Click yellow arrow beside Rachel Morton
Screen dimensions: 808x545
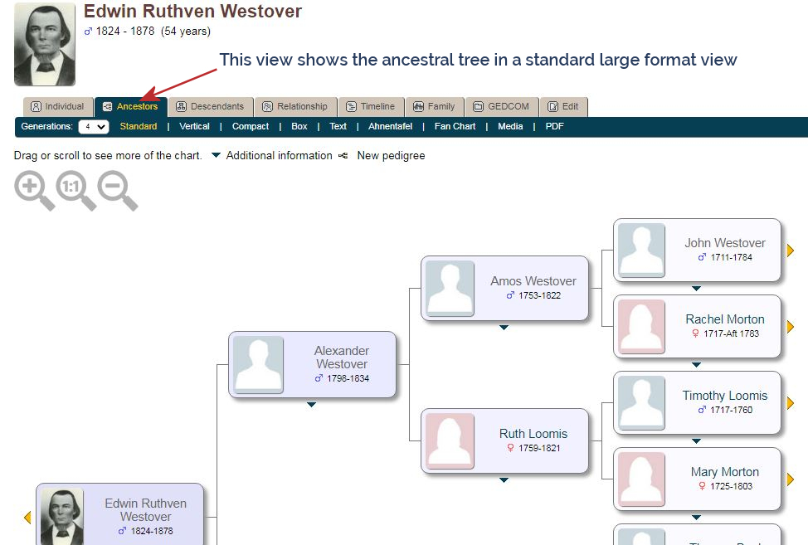[790, 327]
